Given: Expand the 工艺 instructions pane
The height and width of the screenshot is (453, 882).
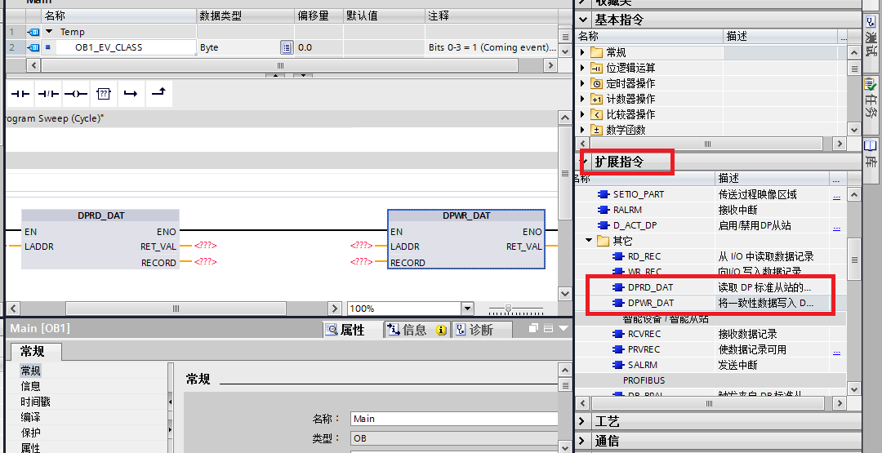Looking at the screenshot, I should pyautogui.click(x=582, y=421).
